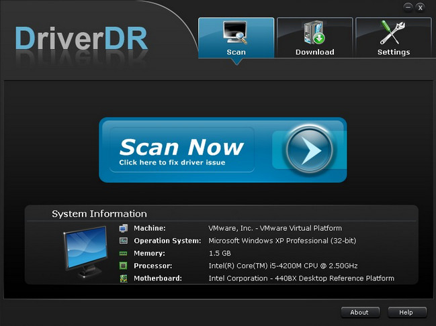Click the round arrow icon beside Scan Now
Image resolution: width=436 pixels, height=326 pixels.
pos(308,150)
